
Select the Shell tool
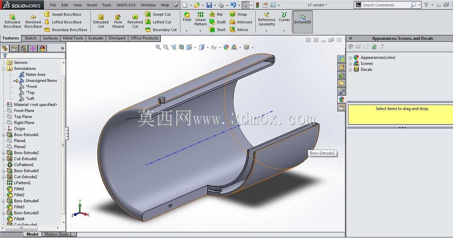pyautogui.click(x=217, y=30)
